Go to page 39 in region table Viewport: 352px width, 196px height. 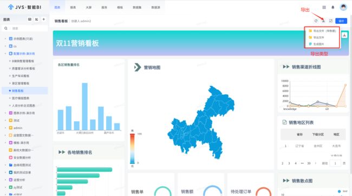coord(309,163)
